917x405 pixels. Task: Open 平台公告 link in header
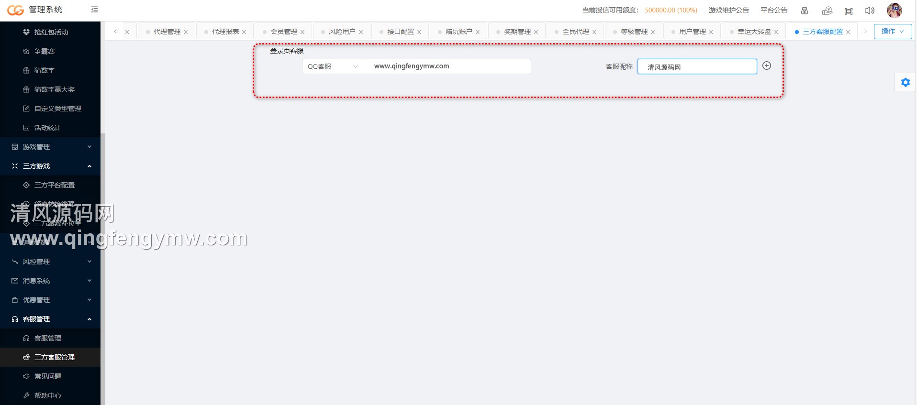click(x=773, y=10)
